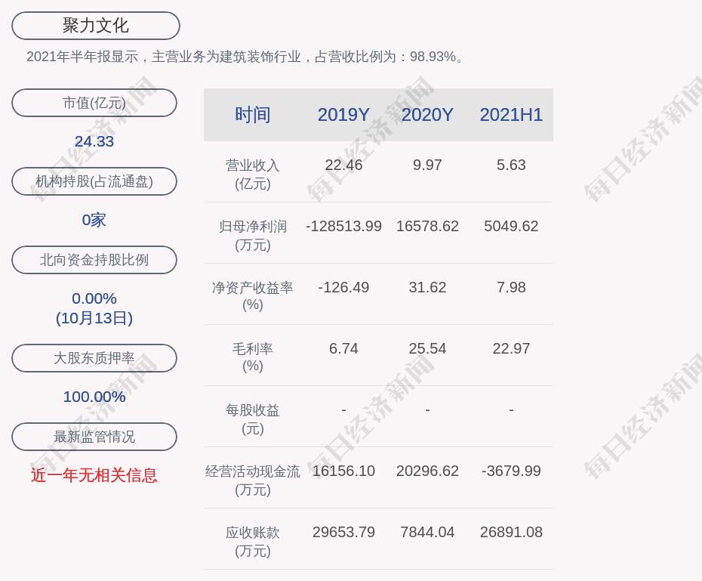Select ROE value 7.98
The height and width of the screenshot is (581, 702).
pyautogui.click(x=511, y=287)
